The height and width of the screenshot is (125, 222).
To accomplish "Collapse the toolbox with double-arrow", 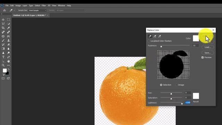I will [1, 14].
